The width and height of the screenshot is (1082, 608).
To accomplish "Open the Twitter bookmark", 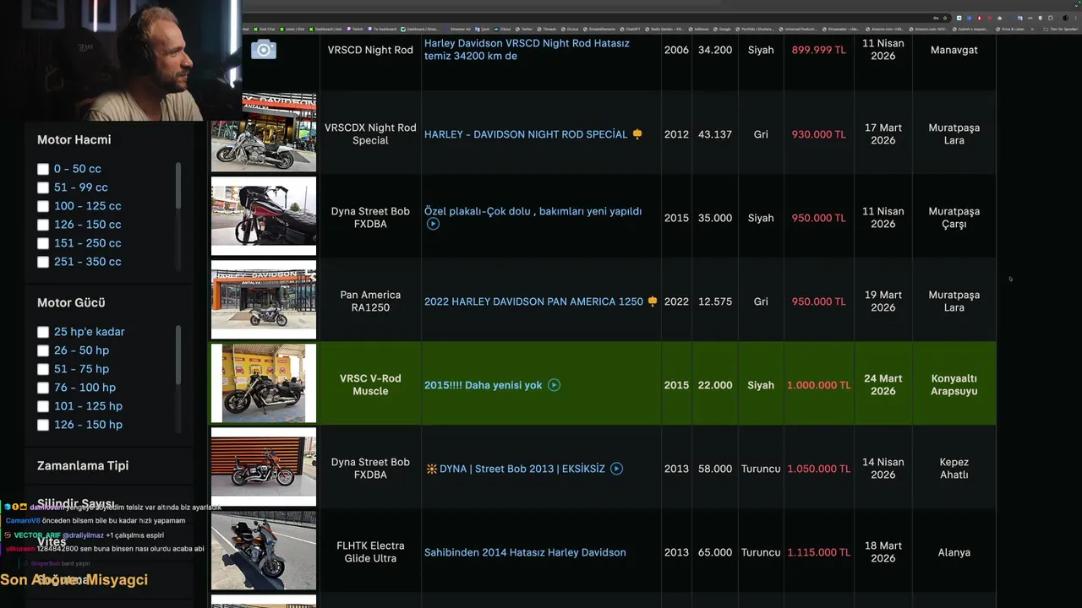I will pyautogui.click(x=523, y=29).
